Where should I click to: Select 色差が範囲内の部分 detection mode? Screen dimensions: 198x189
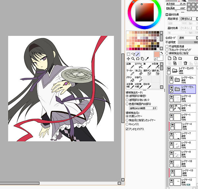coord(127,104)
